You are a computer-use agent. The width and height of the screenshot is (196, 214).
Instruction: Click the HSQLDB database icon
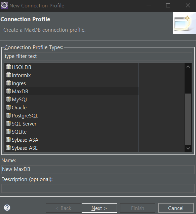click(8, 67)
